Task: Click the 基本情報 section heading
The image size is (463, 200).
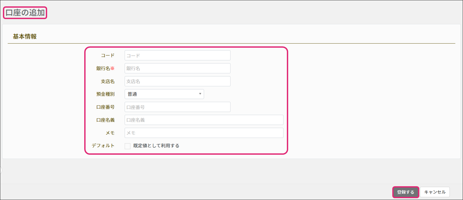Action: (25, 37)
